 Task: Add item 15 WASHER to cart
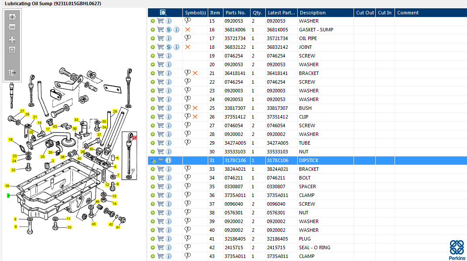point(161,21)
